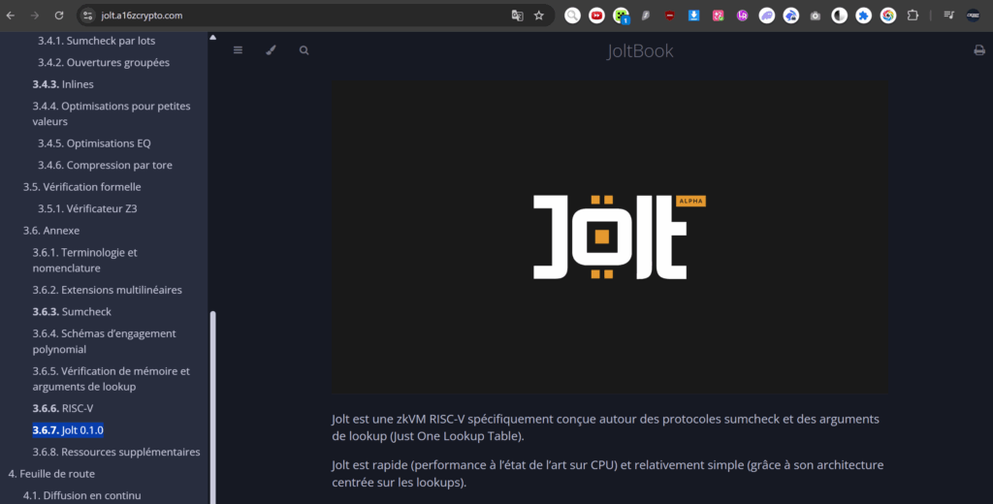The image size is (993, 504).
Task: Open chapter 4 Feuille de route
Action: pos(51,474)
